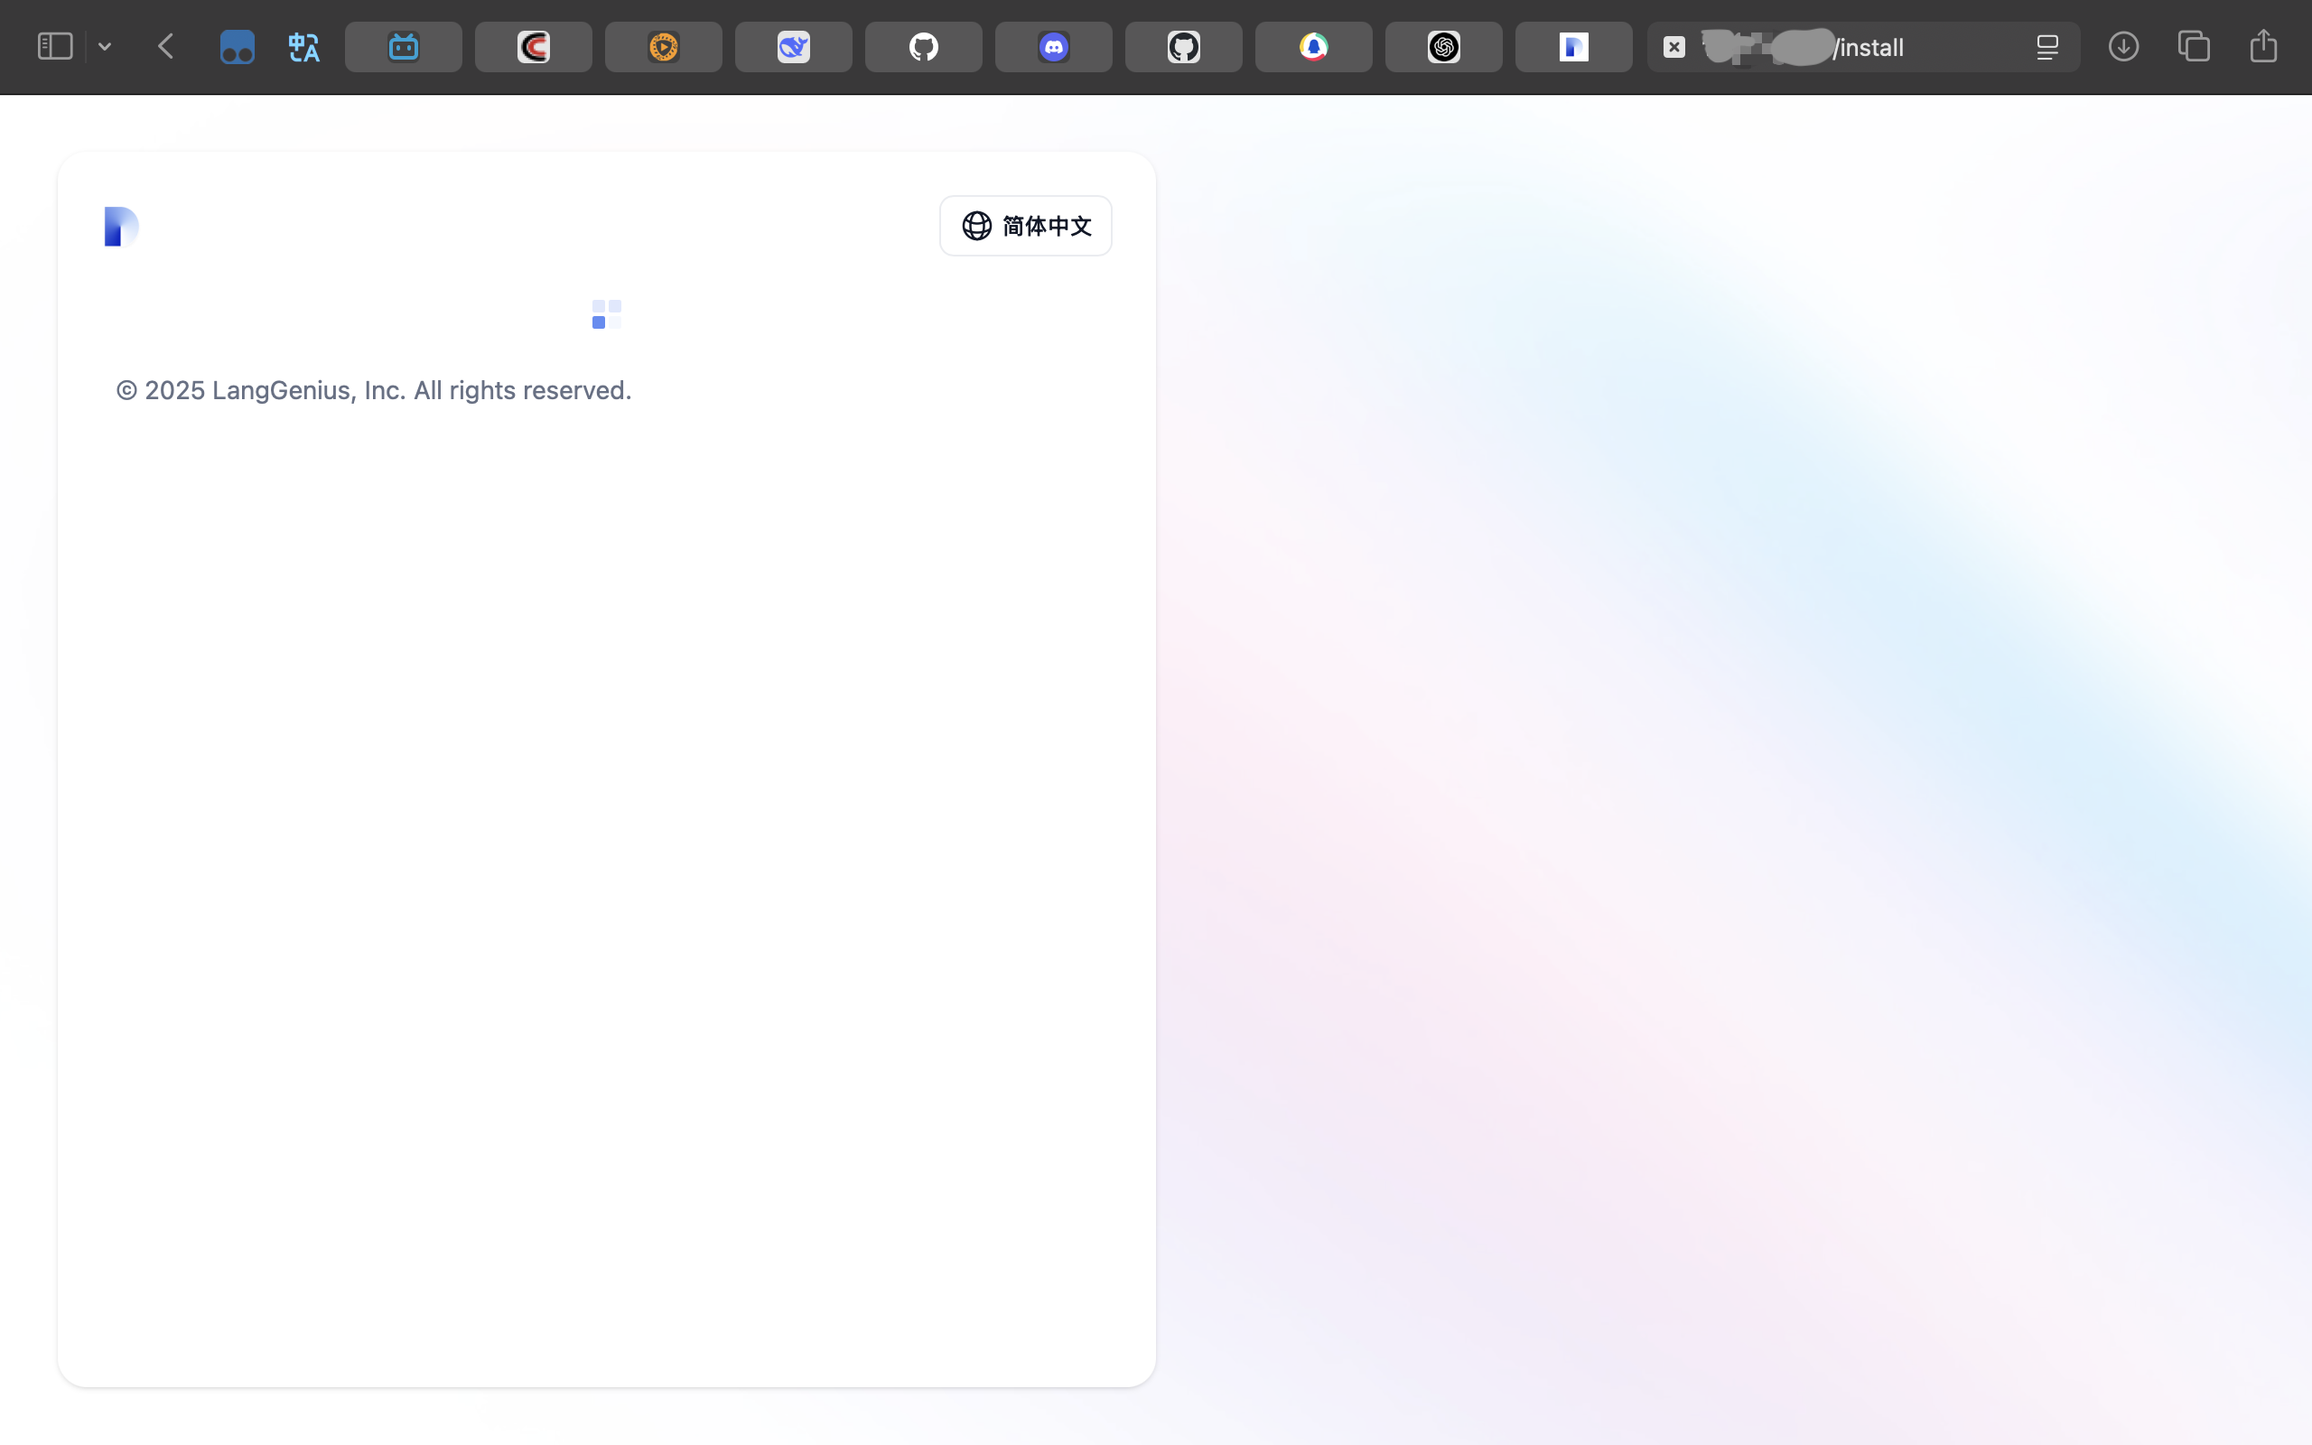Open the 简体中文 language selector

click(1025, 226)
